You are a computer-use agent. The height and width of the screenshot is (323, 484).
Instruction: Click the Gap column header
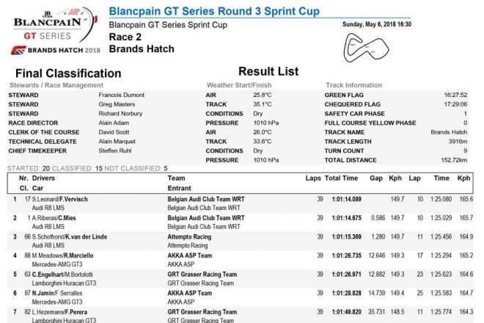376,178
